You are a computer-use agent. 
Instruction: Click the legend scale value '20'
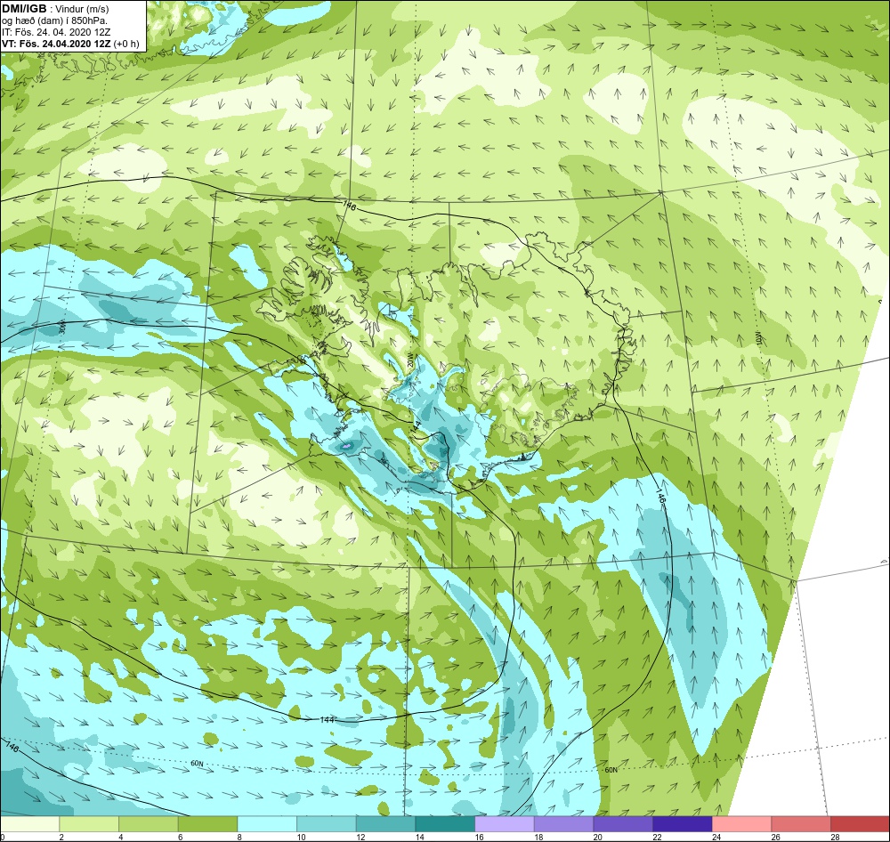[598, 837]
